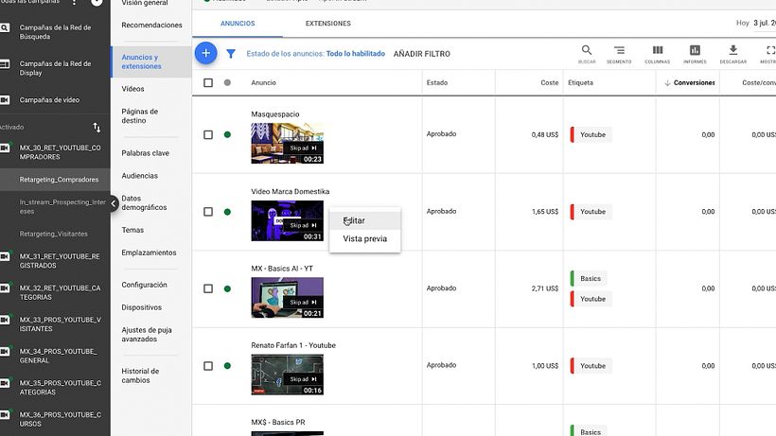Choose Editar in the context menu
Image resolution: width=776 pixels, height=436 pixels.
pyautogui.click(x=364, y=220)
